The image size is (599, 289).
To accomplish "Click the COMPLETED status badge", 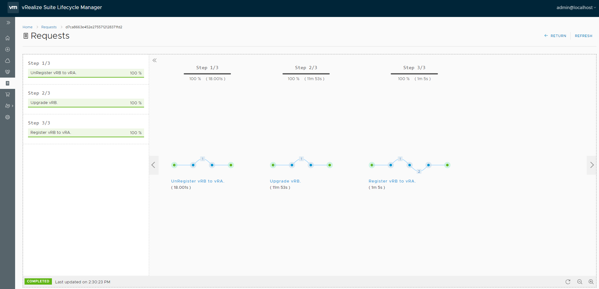I will 38,281.
